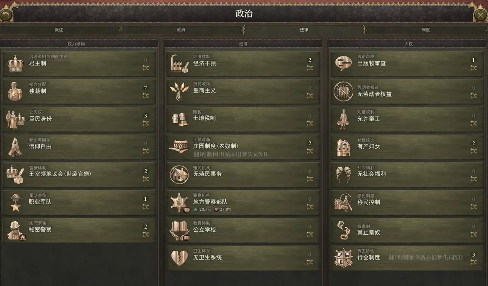Click the change-law arrows icon on 独裁制 row
Viewport: 488px width, 286px height.
[x=146, y=95]
